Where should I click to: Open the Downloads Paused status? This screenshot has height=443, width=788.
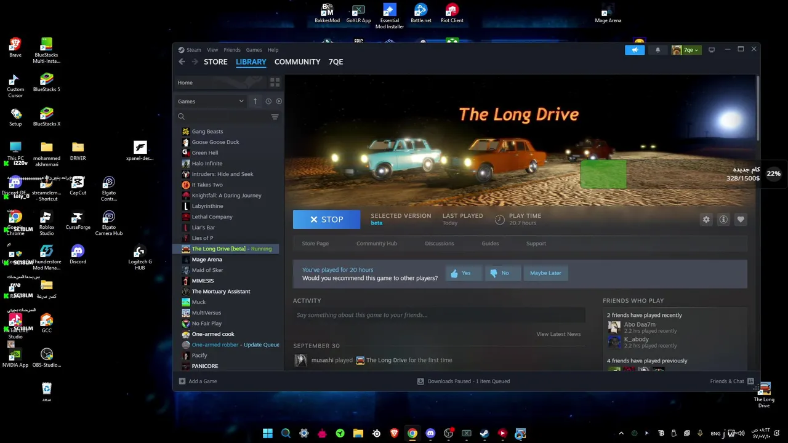(464, 381)
